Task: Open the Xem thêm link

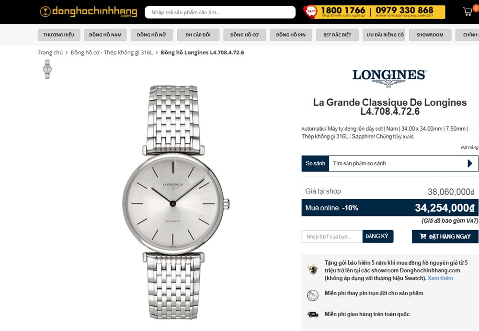Action: tap(440, 278)
